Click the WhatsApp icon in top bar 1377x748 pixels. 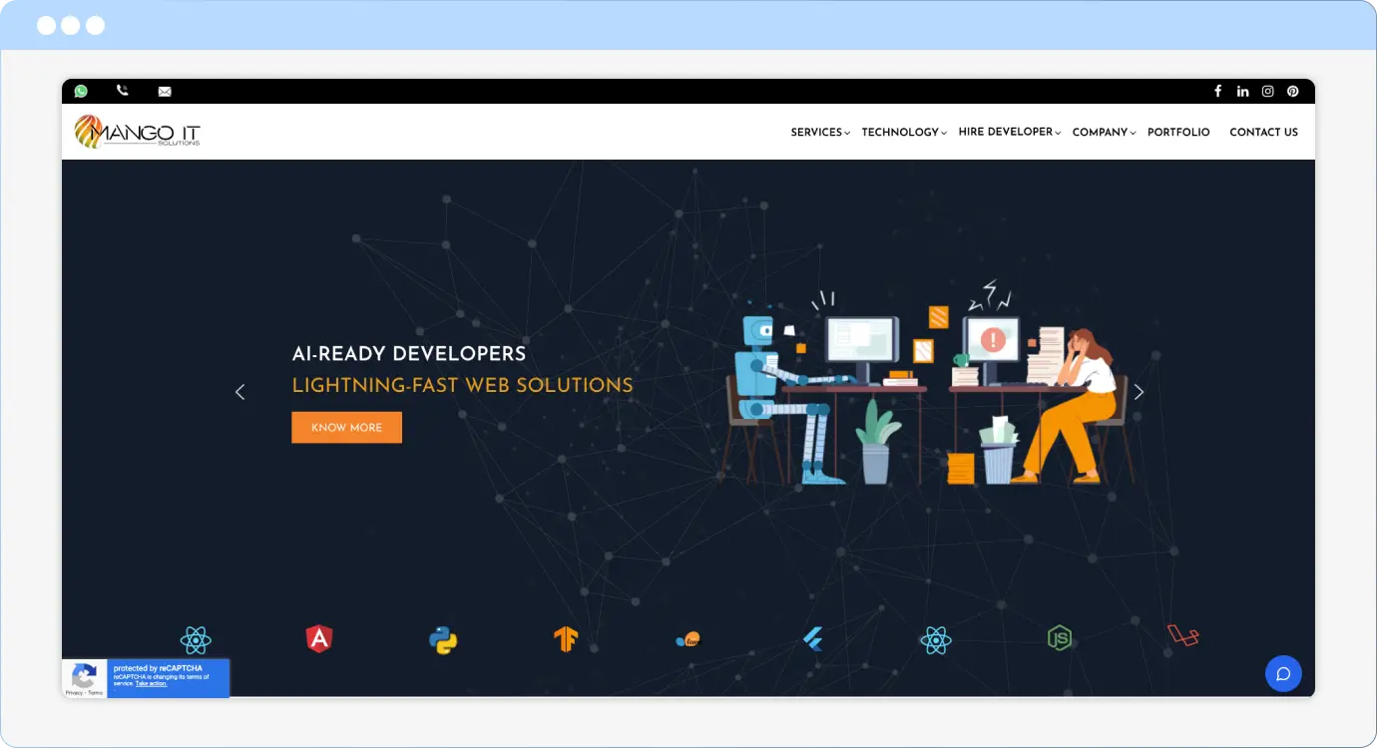[81, 91]
